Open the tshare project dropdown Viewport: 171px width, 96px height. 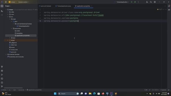tap(13, 2)
